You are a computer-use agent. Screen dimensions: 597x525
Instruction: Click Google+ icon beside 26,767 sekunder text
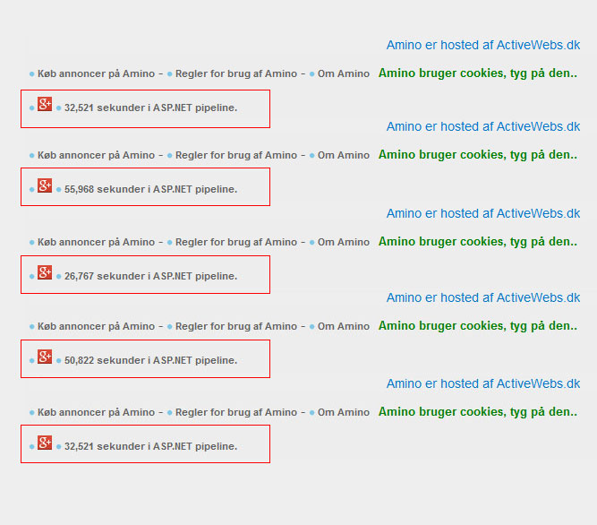coord(45,272)
